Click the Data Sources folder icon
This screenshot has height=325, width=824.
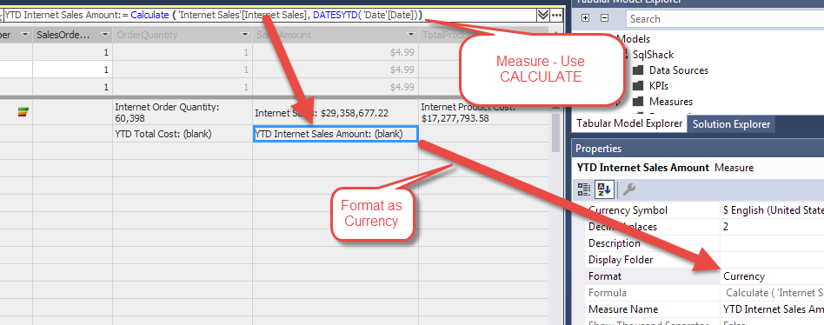638,70
